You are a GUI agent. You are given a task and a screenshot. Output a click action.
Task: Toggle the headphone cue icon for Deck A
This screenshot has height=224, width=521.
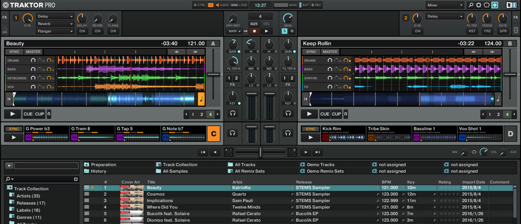(x=232, y=114)
